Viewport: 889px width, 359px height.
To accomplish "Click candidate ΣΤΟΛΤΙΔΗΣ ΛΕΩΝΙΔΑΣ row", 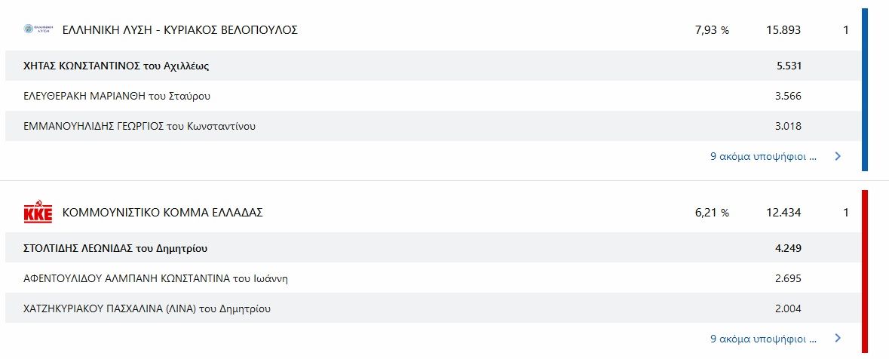I will tap(433, 248).
